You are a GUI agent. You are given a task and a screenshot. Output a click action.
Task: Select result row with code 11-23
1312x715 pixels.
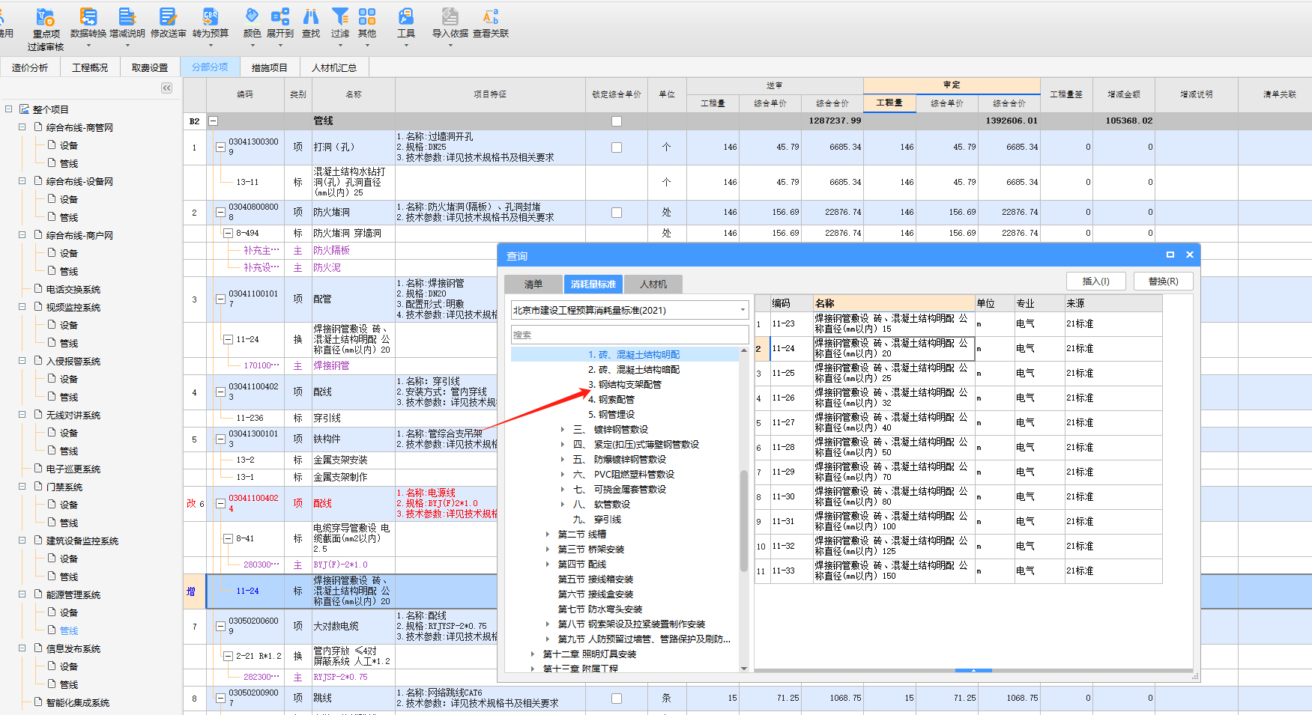click(x=958, y=323)
